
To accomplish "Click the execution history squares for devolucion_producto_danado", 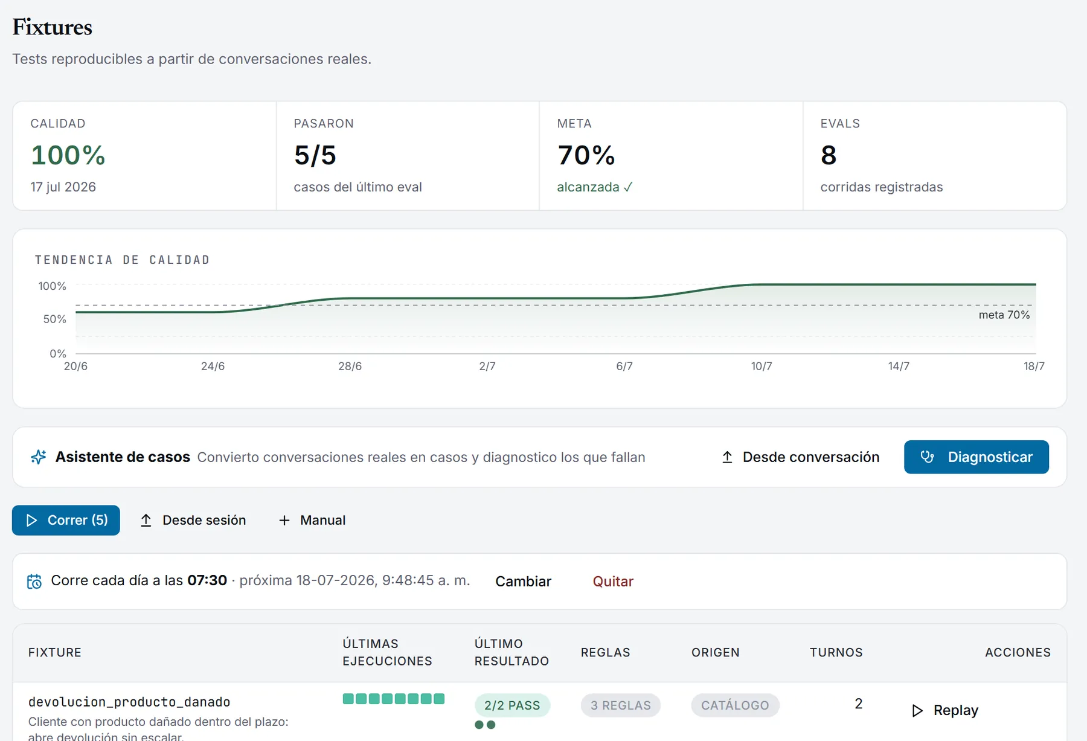I will (x=394, y=699).
